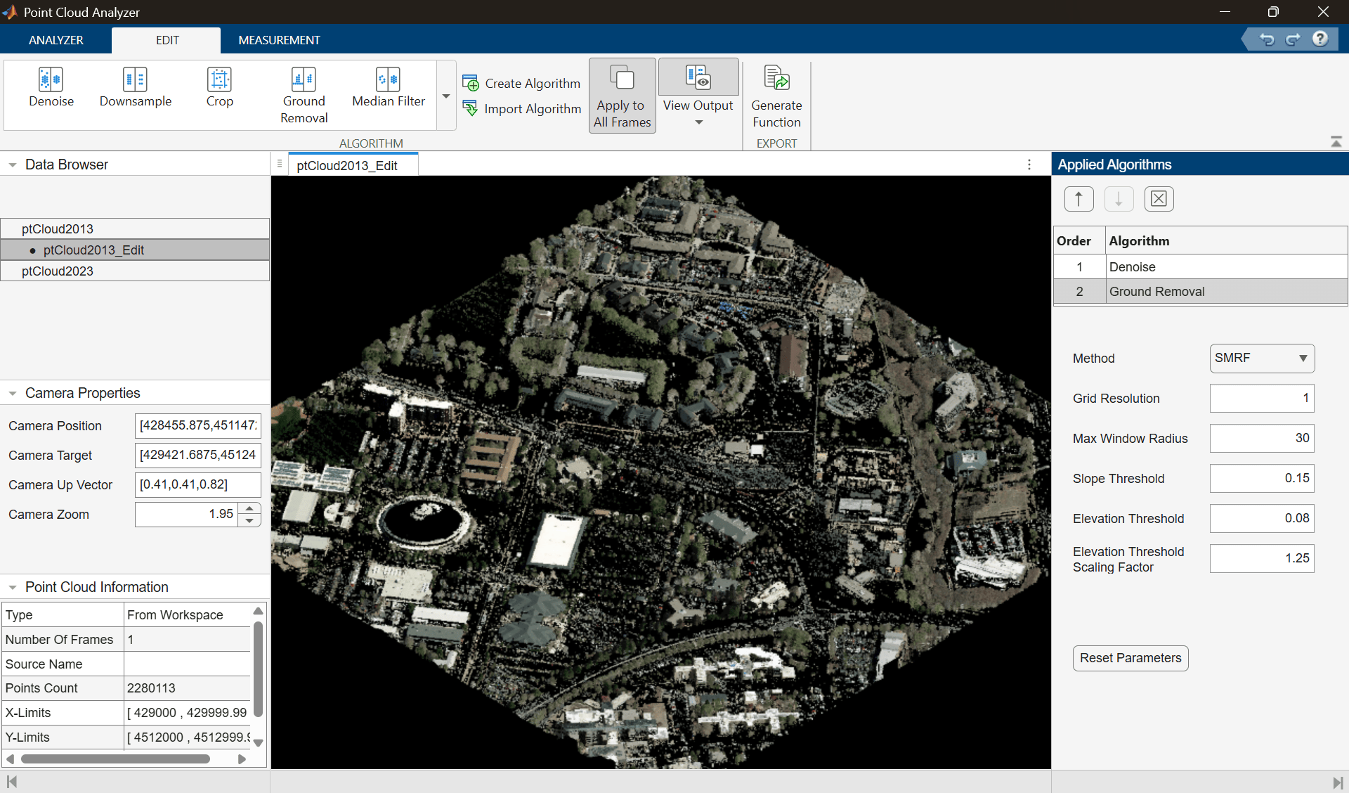The width and height of the screenshot is (1349, 793).
Task: Open the document area options menu
Action: tap(1029, 165)
